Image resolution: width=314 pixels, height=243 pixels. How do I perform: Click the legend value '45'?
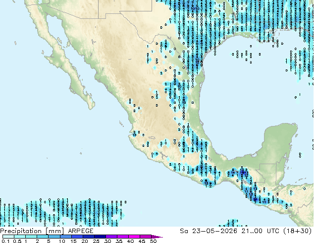[142, 241]
